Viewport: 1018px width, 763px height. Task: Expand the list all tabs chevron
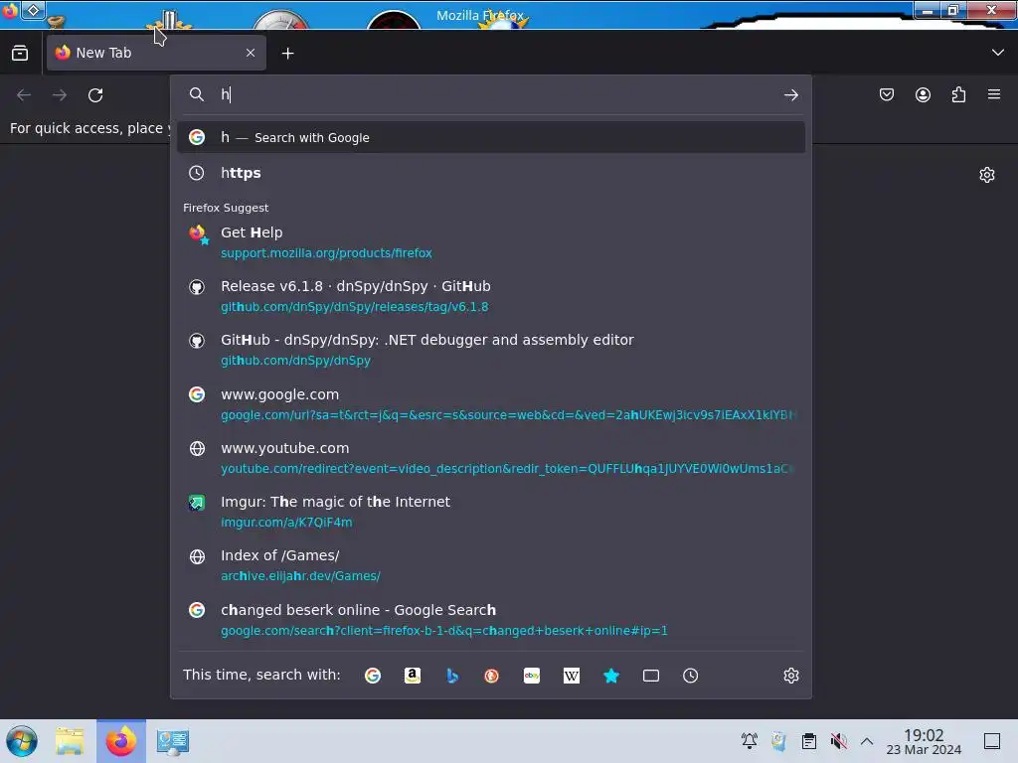point(997,53)
